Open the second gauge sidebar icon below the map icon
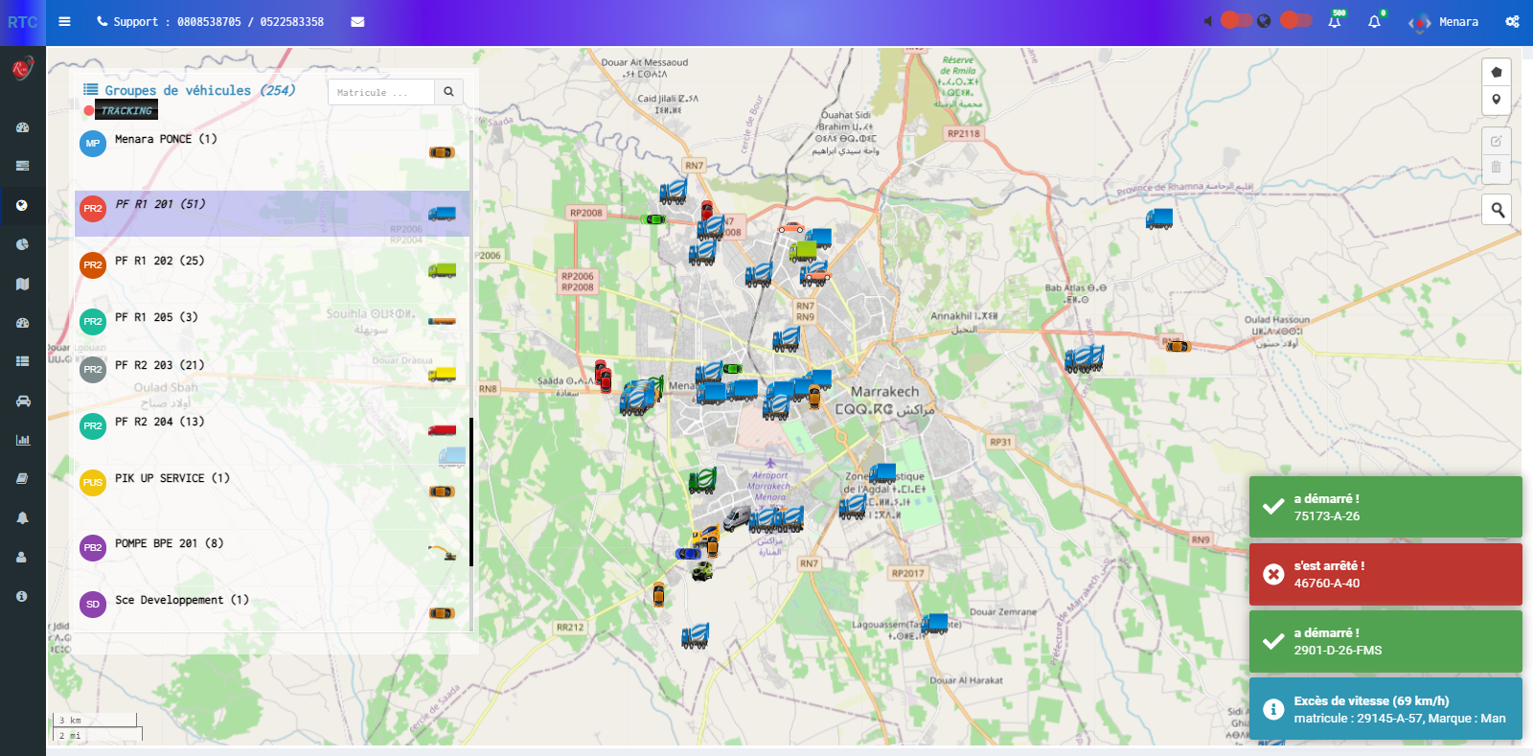The width and height of the screenshot is (1533, 756). (22, 323)
